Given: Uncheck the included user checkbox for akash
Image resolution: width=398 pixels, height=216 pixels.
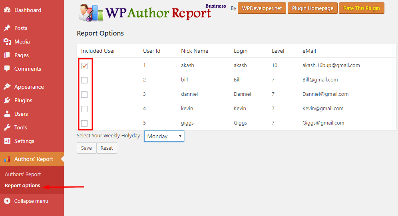Looking at the screenshot, I should tap(84, 66).
